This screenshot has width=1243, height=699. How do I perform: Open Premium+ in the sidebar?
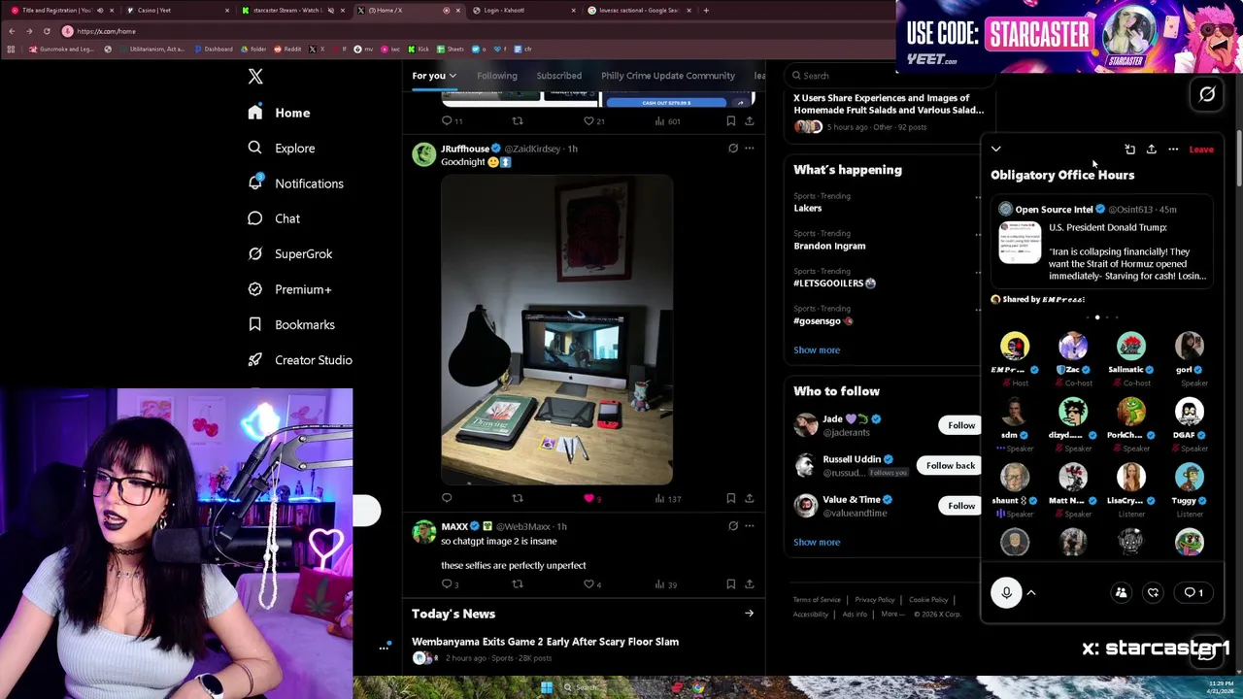point(289,289)
